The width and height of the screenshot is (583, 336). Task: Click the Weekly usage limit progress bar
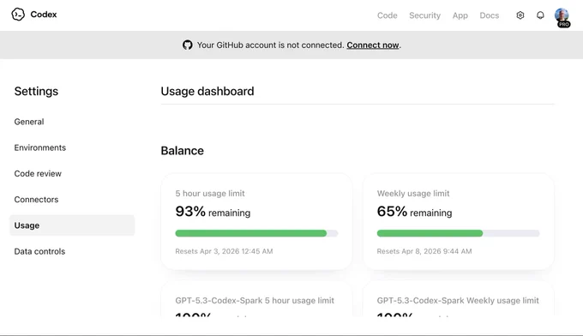coord(458,233)
